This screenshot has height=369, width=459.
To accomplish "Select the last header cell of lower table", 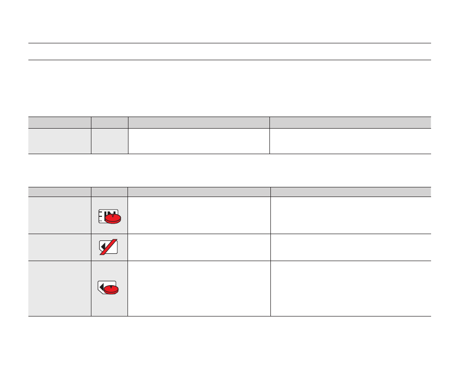I will click(351, 192).
